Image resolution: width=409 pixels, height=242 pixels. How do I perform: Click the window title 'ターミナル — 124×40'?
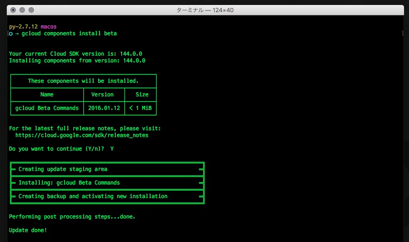[x=205, y=10]
